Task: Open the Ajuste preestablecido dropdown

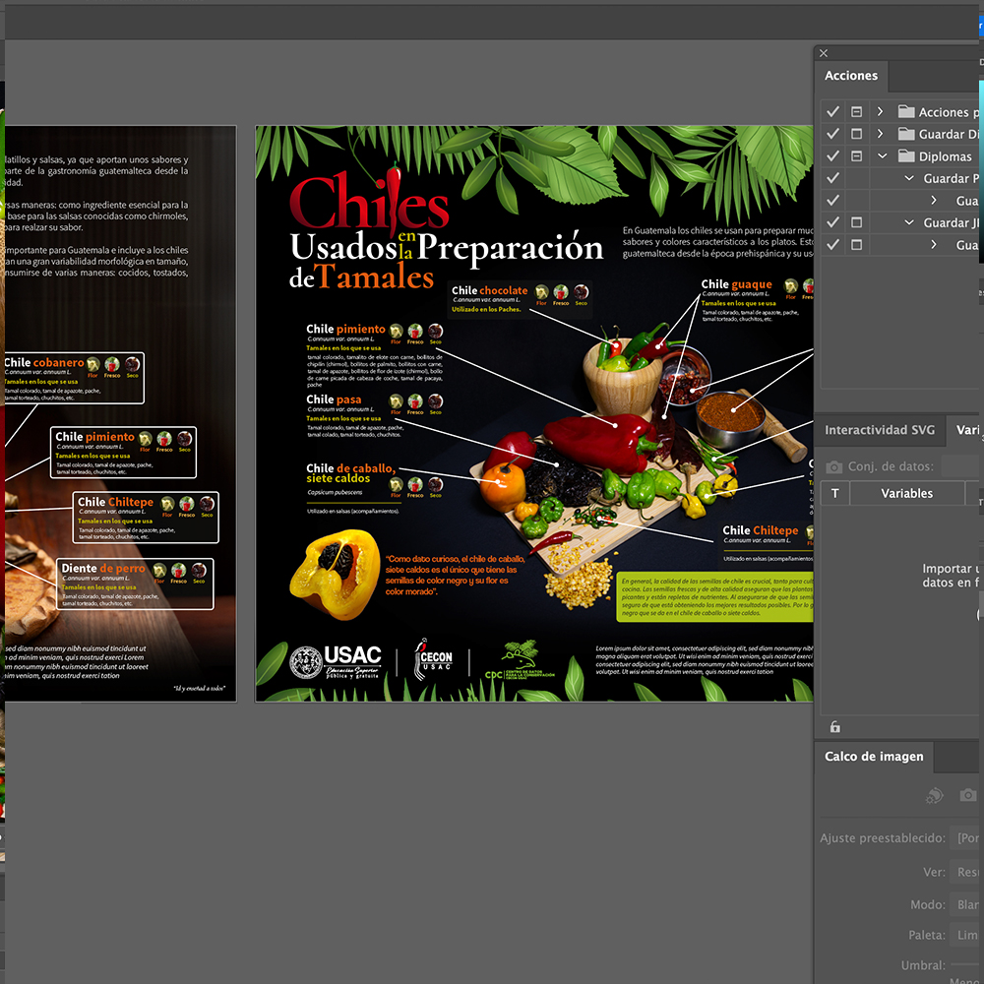Action: click(x=966, y=838)
